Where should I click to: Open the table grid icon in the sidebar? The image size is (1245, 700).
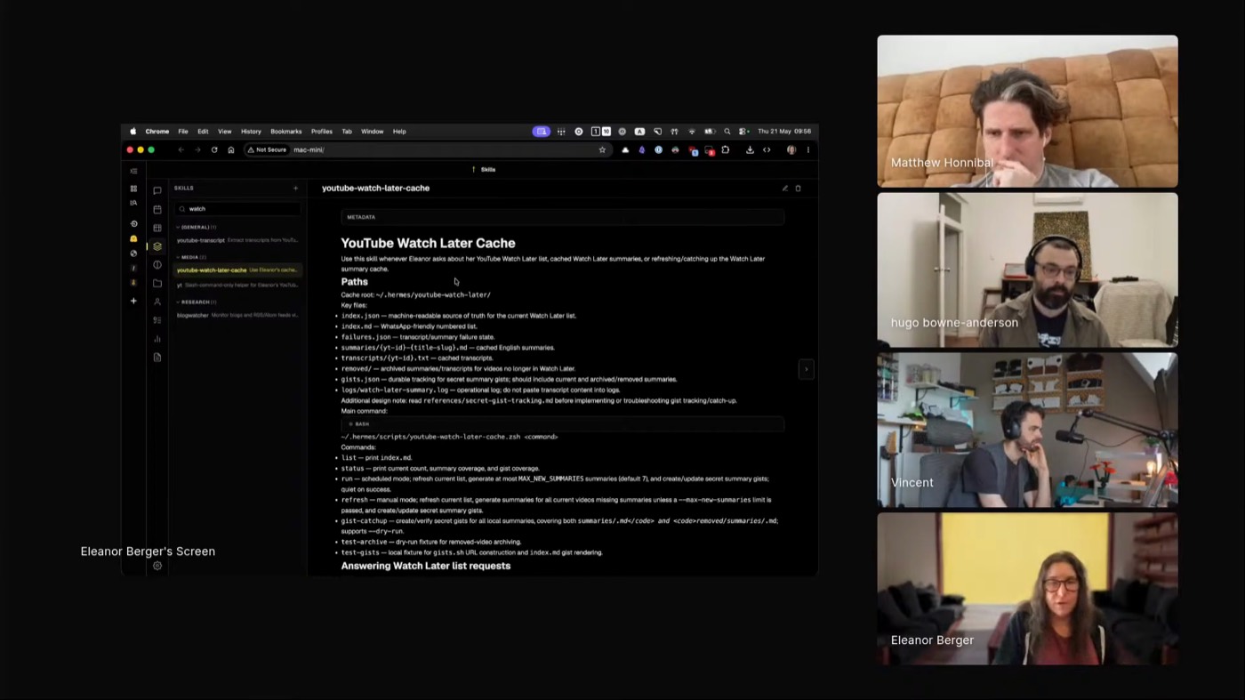157,228
